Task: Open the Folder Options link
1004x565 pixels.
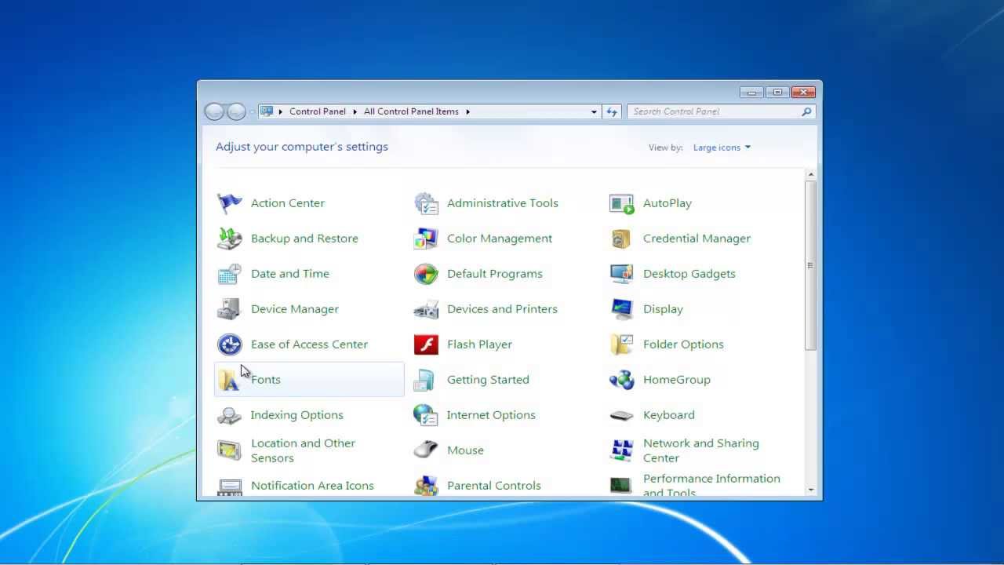Action: tap(683, 344)
